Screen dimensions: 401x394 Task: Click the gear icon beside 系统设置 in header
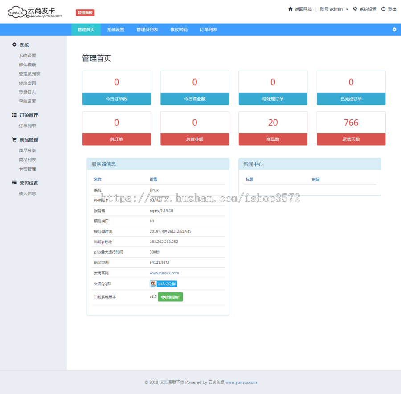[355, 9]
